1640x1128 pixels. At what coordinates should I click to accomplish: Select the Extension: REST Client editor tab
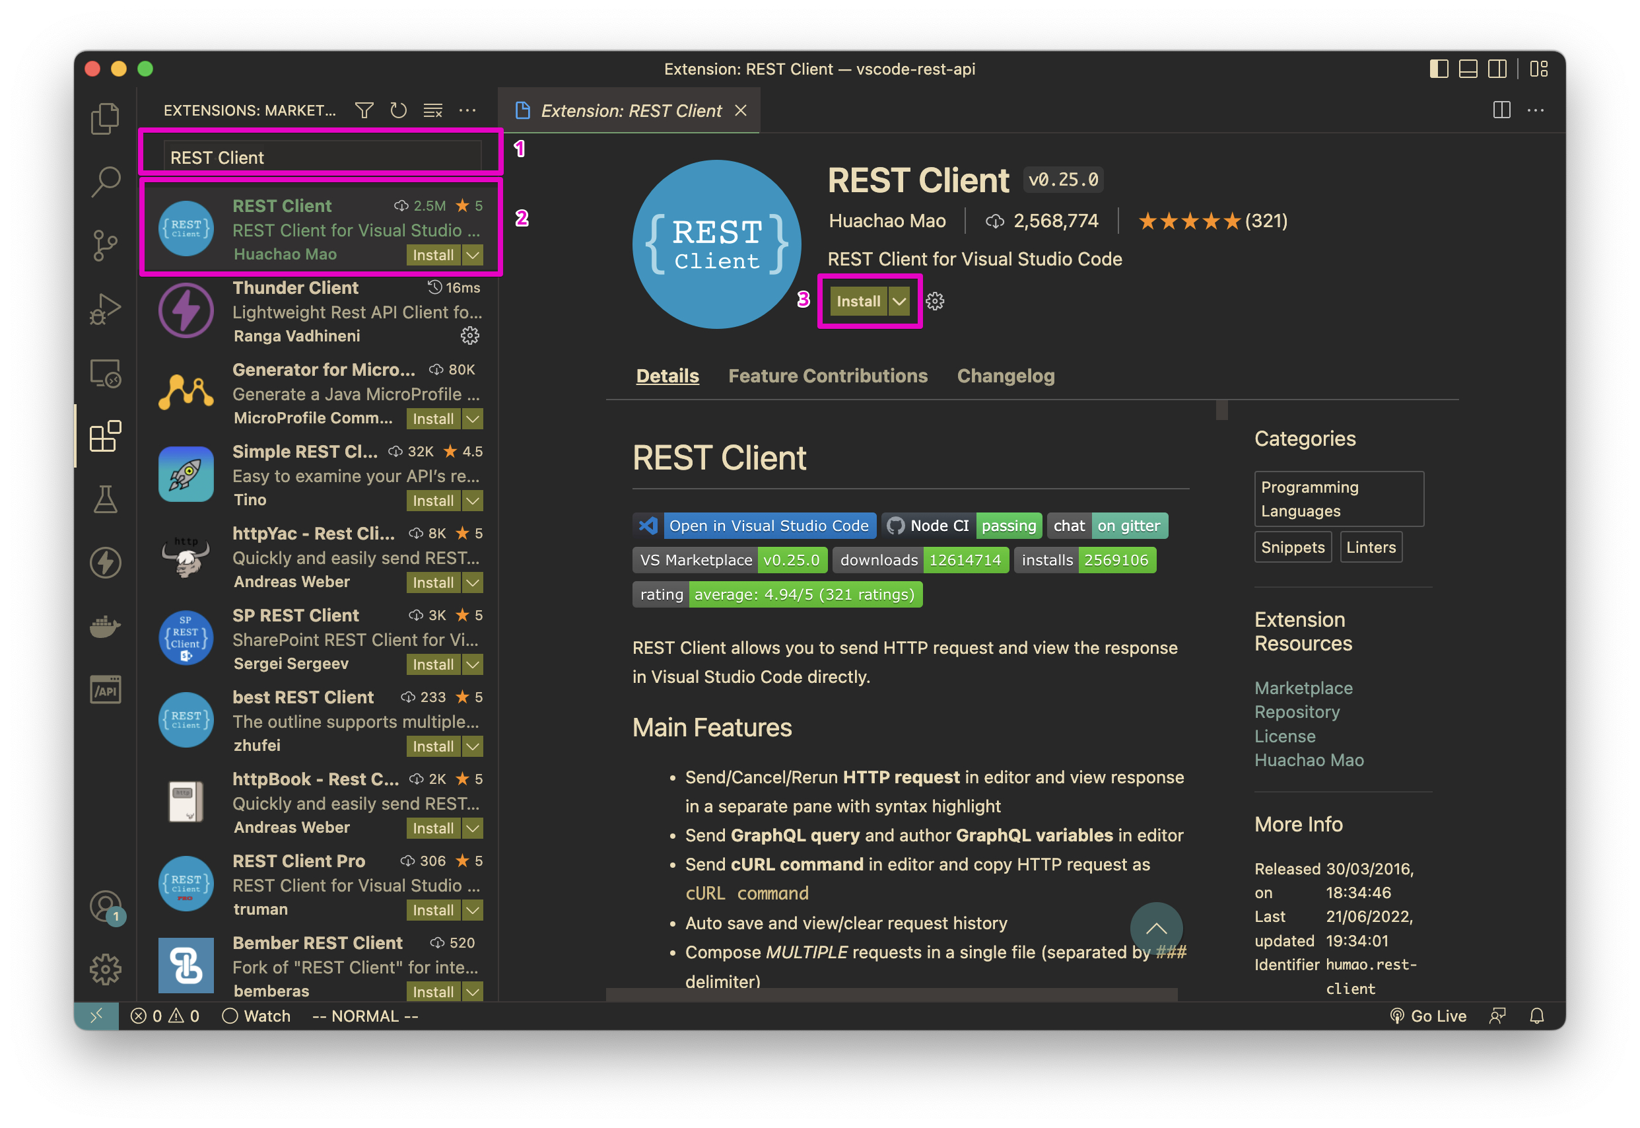point(629,111)
